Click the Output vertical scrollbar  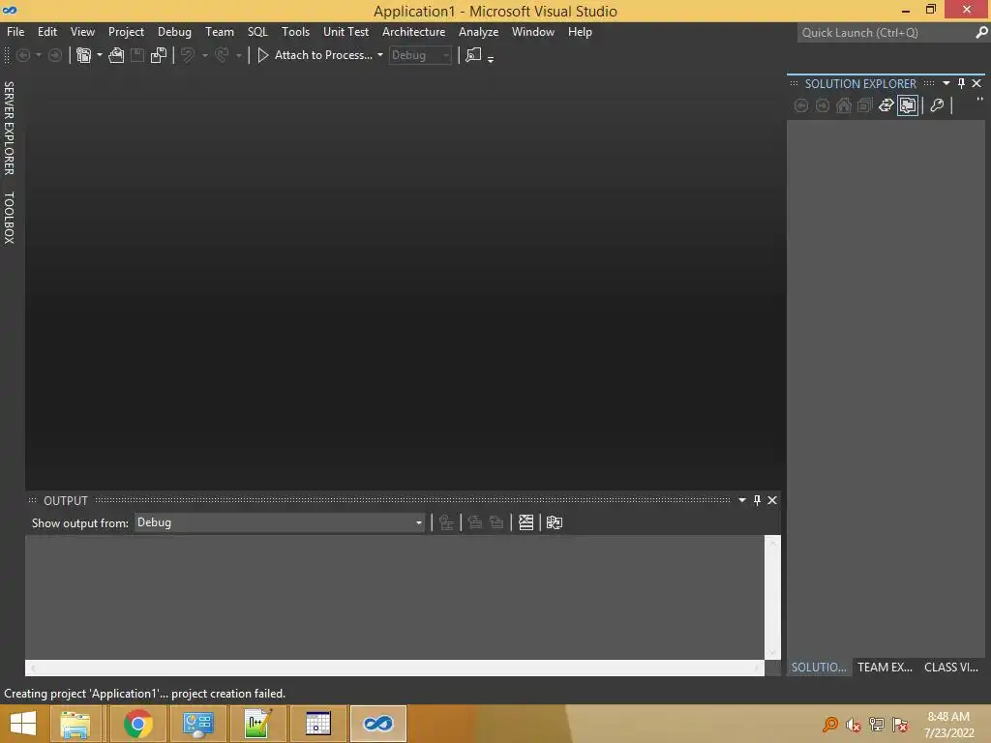[x=772, y=598]
